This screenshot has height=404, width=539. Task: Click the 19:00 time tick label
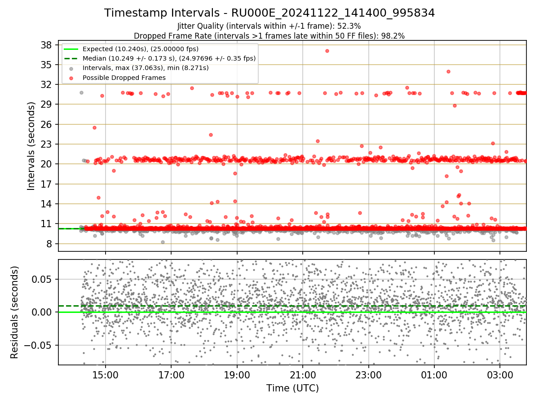pos(237,375)
